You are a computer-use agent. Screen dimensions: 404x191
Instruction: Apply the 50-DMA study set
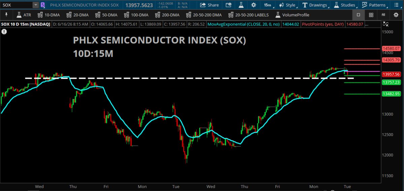[107, 15]
